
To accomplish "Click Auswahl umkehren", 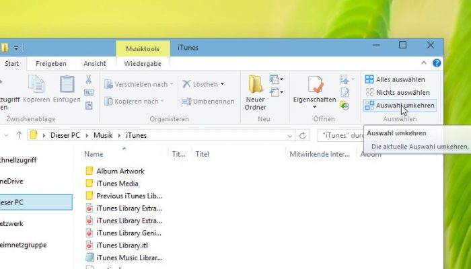I will pyautogui.click(x=400, y=106).
